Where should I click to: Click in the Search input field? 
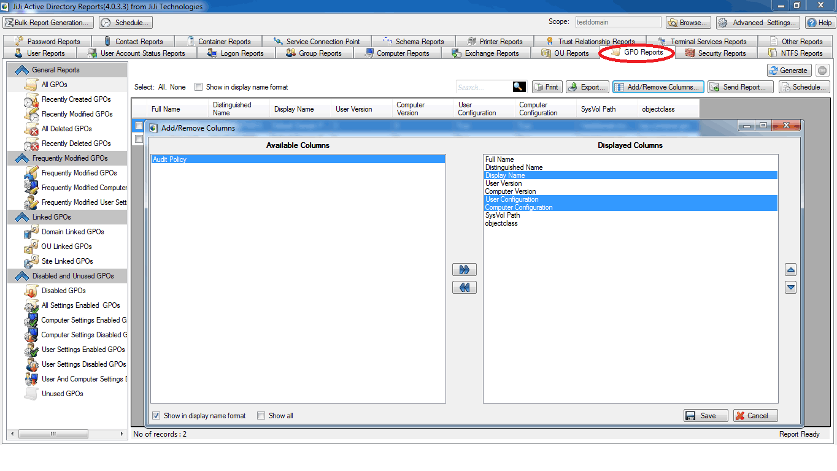pyautogui.click(x=484, y=87)
